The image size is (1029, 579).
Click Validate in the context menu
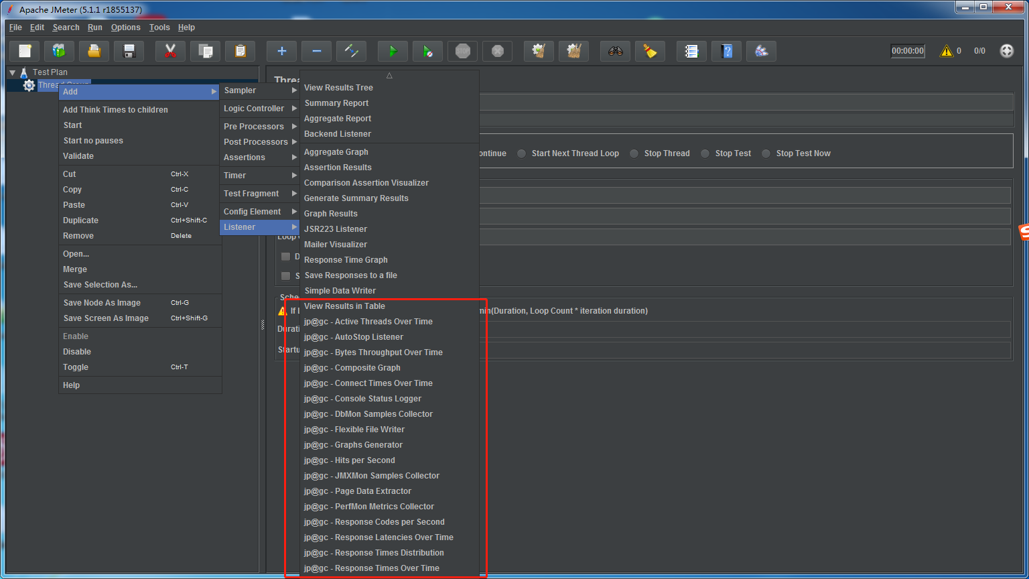[x=140, y=156]
